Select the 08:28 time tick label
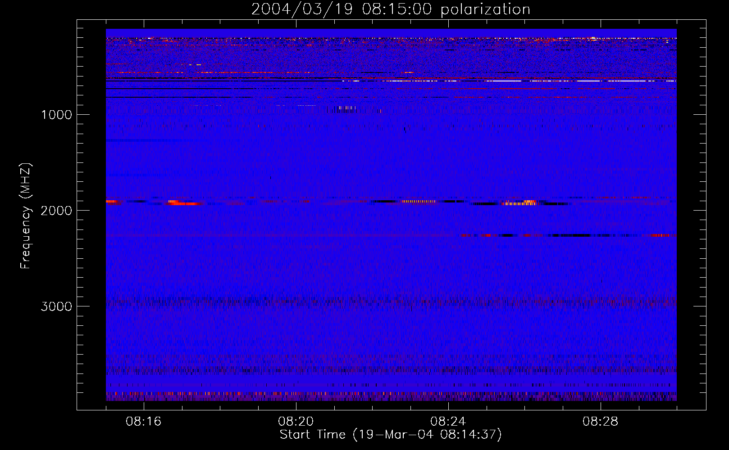This screenshot has width=729, height=450. 600,422
